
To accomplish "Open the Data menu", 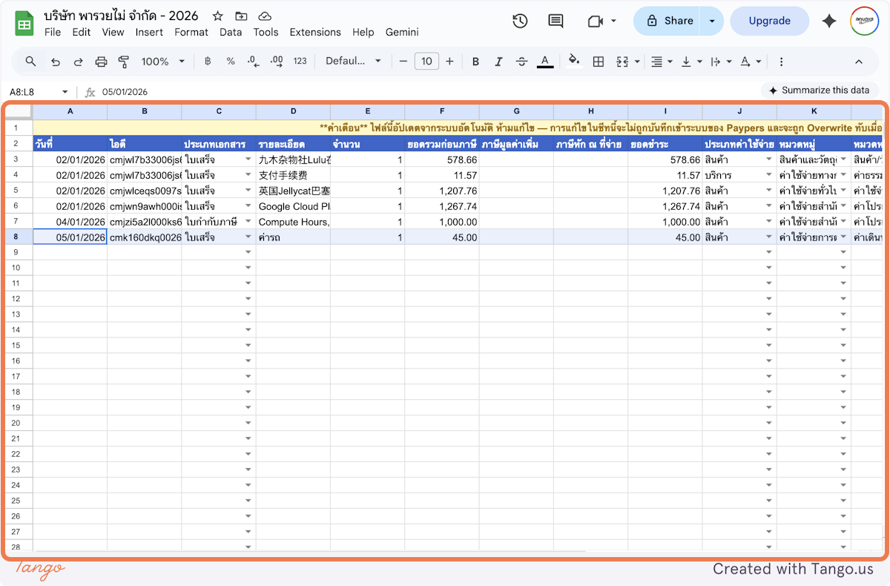I will 231,32.
